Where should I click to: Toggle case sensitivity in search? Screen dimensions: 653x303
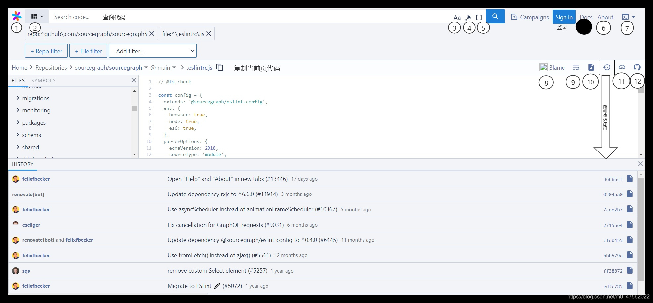(x=457, y=17)
